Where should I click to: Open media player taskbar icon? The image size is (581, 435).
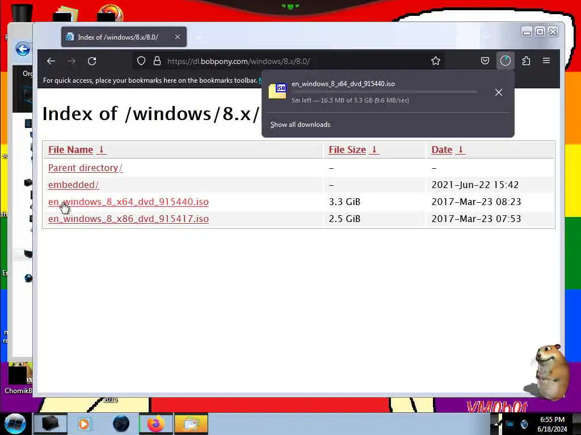(84, 424)
